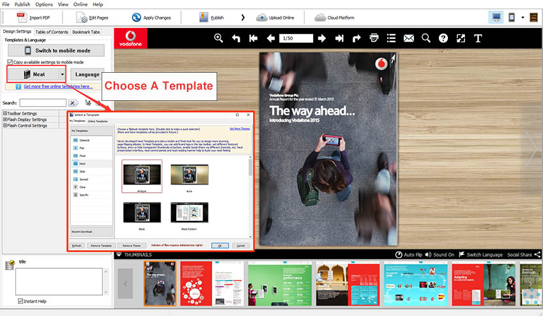543x316 pixels.
Task: Expand the Toolbar Settings tree node
Action: click(x=5, y=114)
